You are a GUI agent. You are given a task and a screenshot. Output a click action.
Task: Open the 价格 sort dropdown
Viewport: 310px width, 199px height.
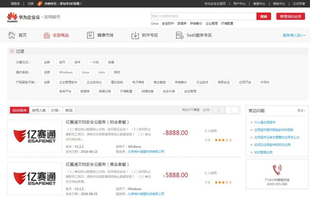tap(56, 110)
